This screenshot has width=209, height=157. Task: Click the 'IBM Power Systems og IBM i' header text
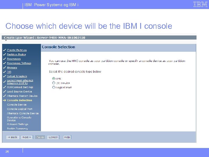click(51, 5)
